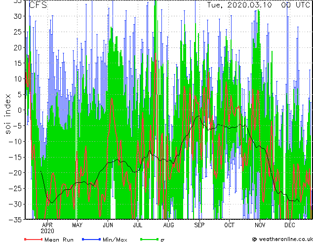Click the y-axis value 25

pyautogui.click(x=18, y=32)
